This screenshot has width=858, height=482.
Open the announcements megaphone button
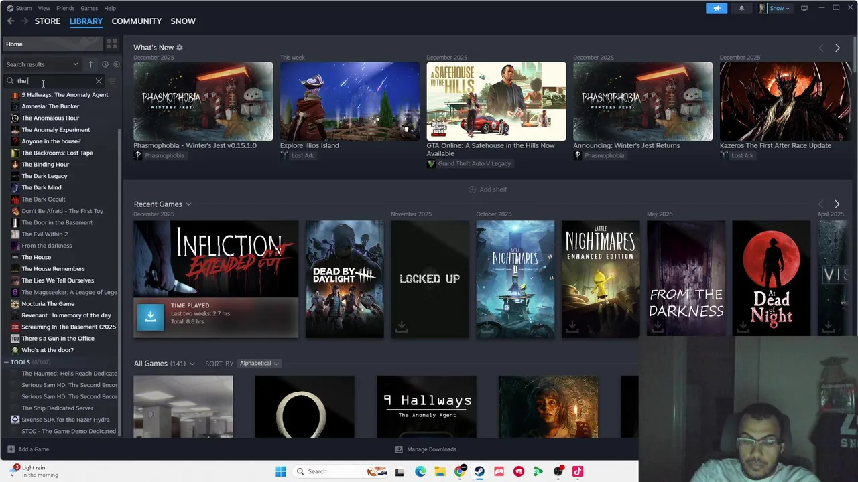click(717, 8)
